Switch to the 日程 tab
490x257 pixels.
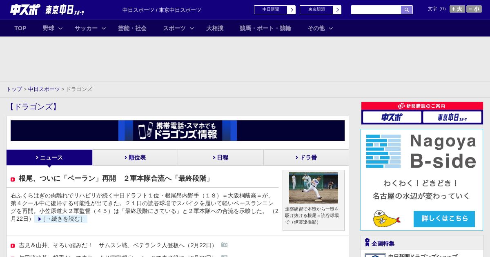pos(220,157)
